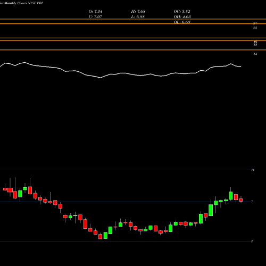This screenshot has height=266, width=266.
Task: Click the 14 price axis label
Action: 255,54
